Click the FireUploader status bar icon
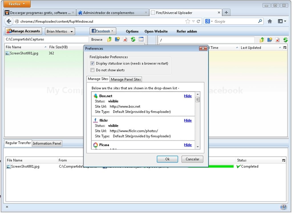 [283, 207]
